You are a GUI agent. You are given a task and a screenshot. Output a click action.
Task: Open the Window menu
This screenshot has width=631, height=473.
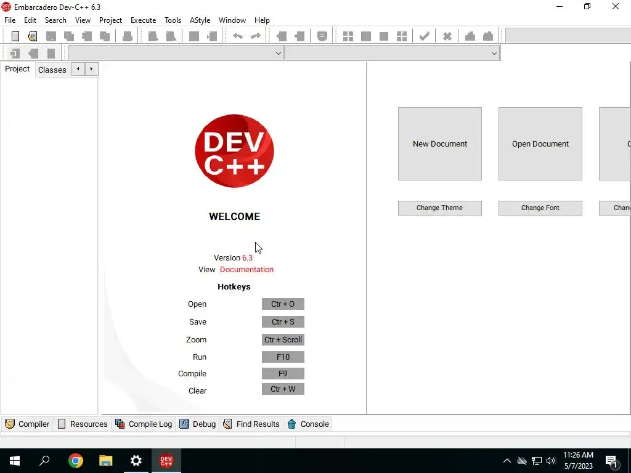[x=232, y=20]
